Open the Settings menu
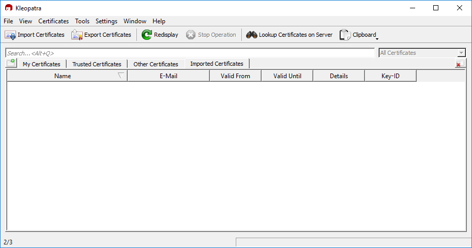This screenshot has height=248, width=472. (x=106, y=21)
